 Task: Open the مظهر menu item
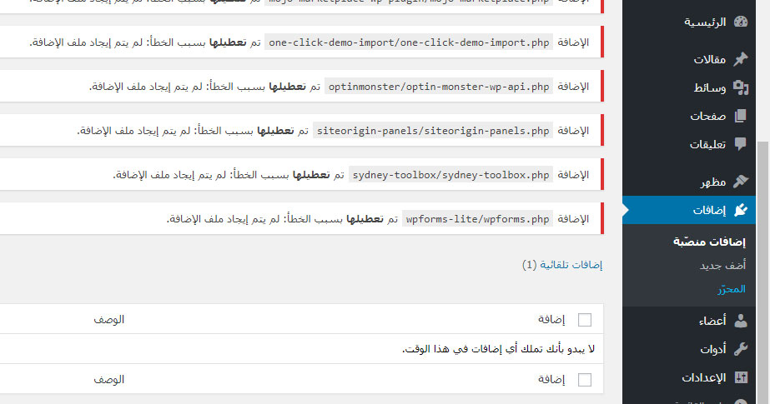689,182
